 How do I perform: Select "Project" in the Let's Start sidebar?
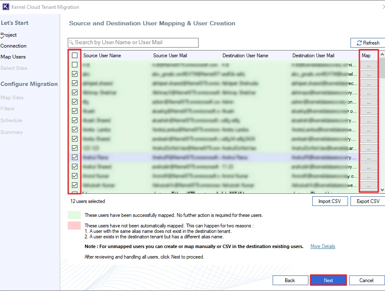9,35
